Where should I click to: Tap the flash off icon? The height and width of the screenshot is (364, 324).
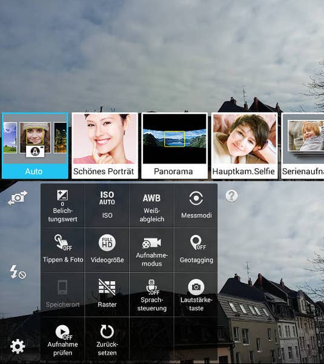[x=18, y=272]
